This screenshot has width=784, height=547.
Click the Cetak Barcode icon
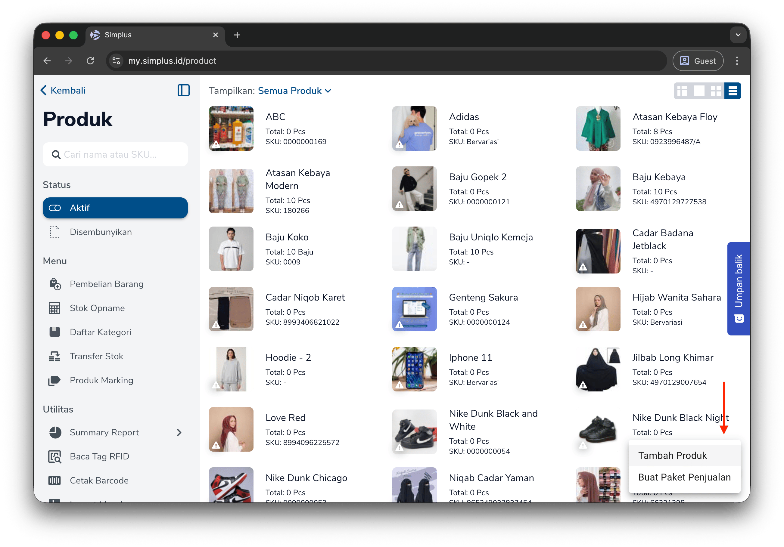(x=54, y=481)
